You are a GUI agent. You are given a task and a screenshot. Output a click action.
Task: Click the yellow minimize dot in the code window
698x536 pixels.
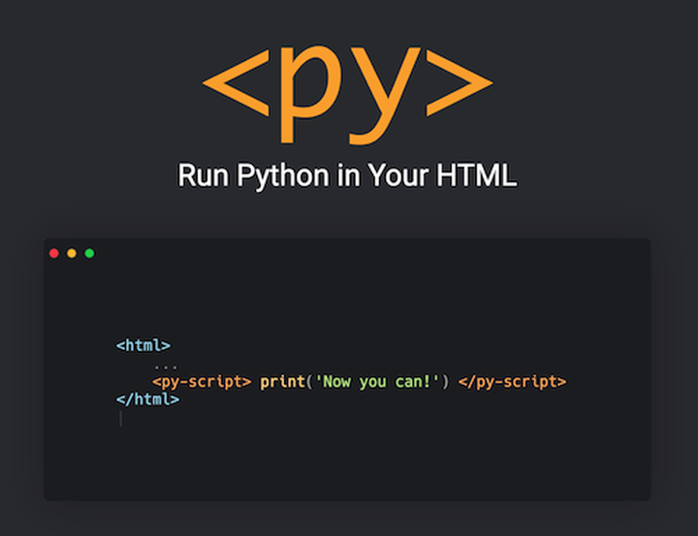click(72, 253)
